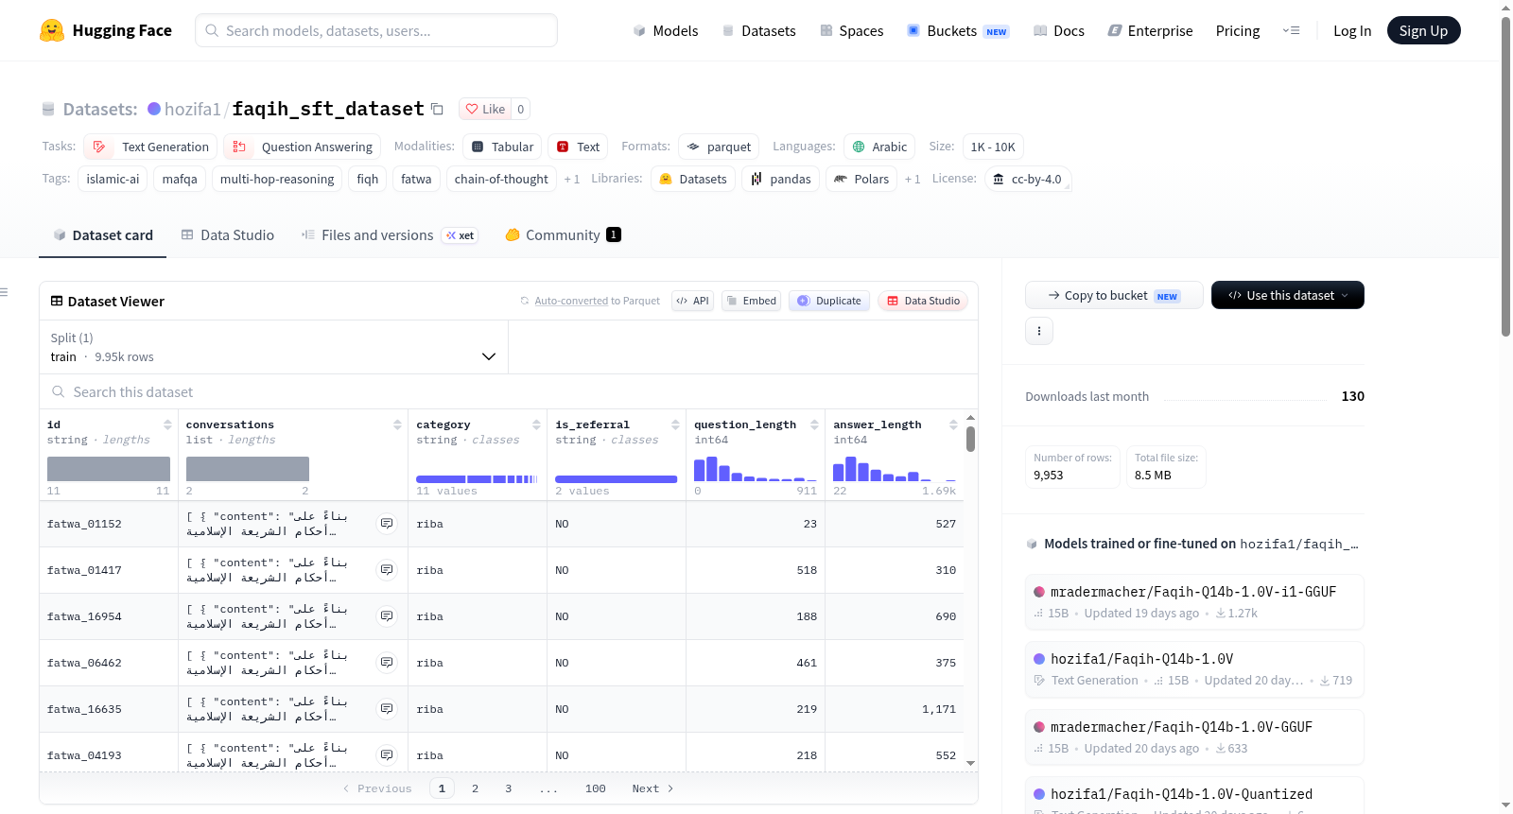The height and width of the screenshot is (814, 1513).
Task: Click the Duplicate button
Action: point(829,301)
